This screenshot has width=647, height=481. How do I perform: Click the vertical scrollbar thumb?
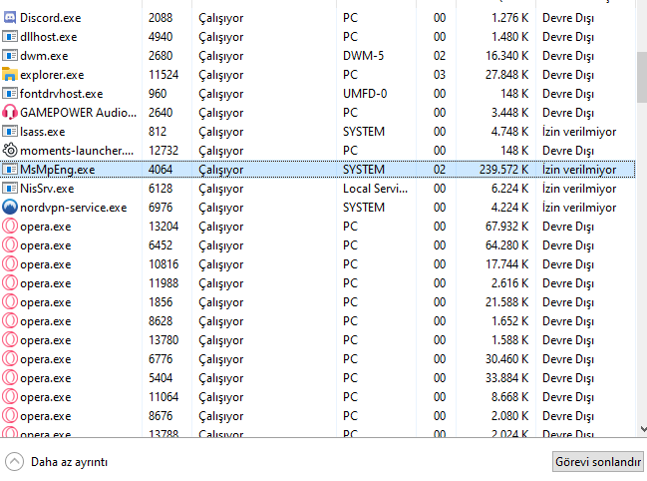pos(642,77)
